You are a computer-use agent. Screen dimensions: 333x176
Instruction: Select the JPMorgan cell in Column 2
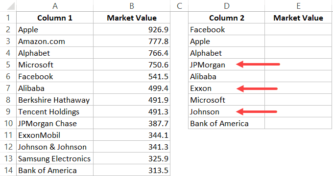[x=226, y=65]
